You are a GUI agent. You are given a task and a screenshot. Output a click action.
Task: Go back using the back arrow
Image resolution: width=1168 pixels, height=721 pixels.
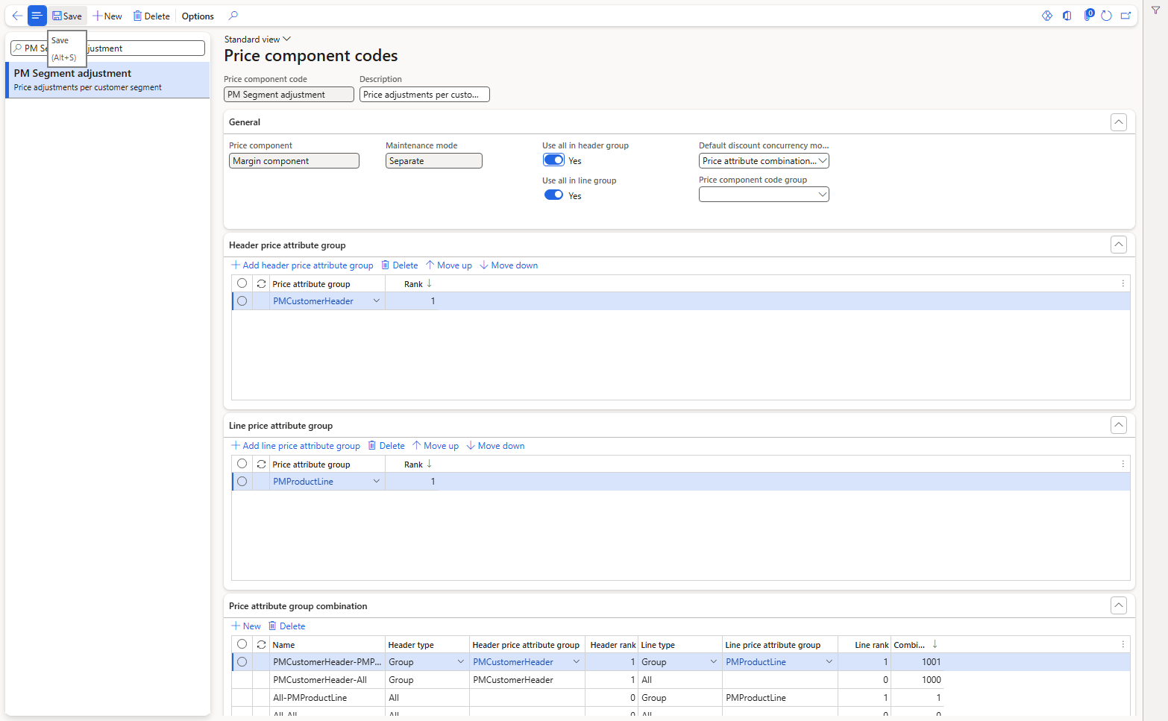(17, 16)
